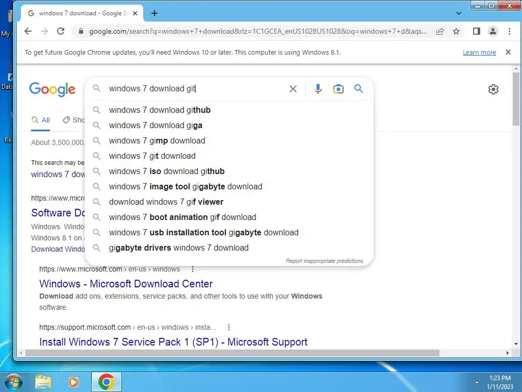522x392 pixels.
Task: Open the Chrome side panel icon
Action: pyautogui.click(x=477, y=31)
